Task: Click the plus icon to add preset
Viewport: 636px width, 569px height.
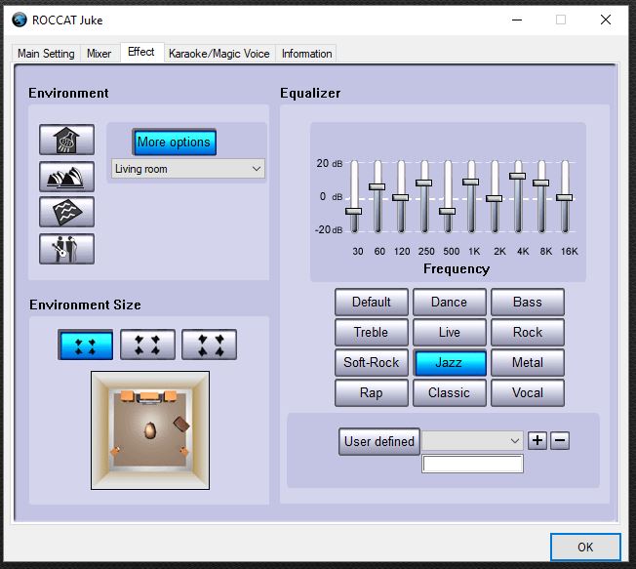Action: [x=537, y=440]
